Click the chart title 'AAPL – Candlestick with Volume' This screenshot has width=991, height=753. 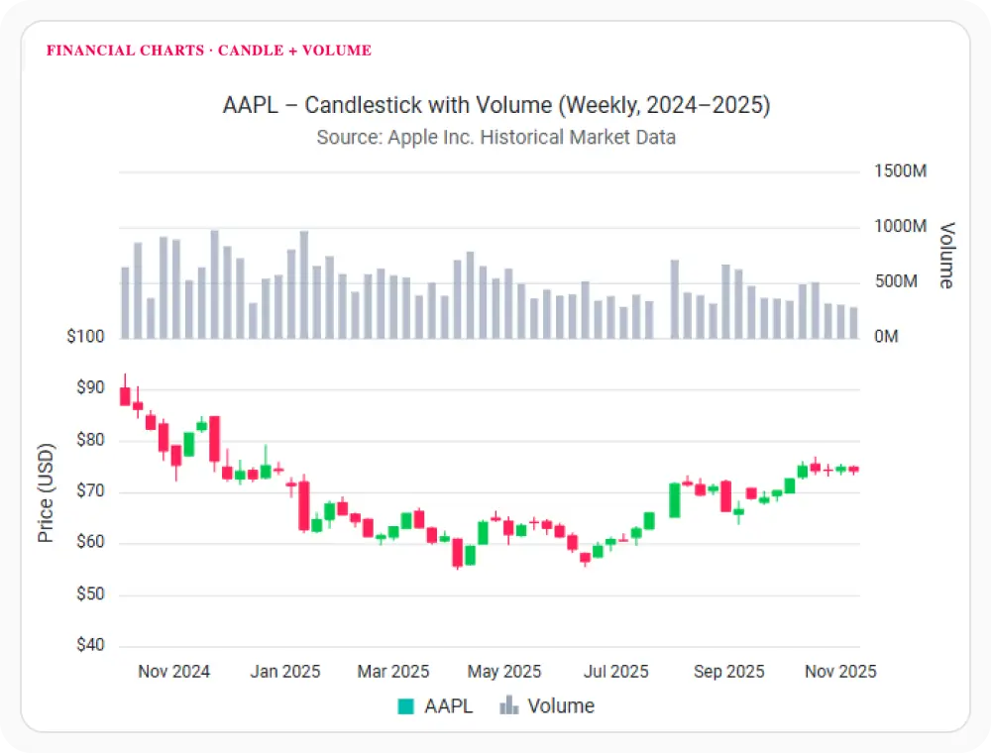pos(496,105)
